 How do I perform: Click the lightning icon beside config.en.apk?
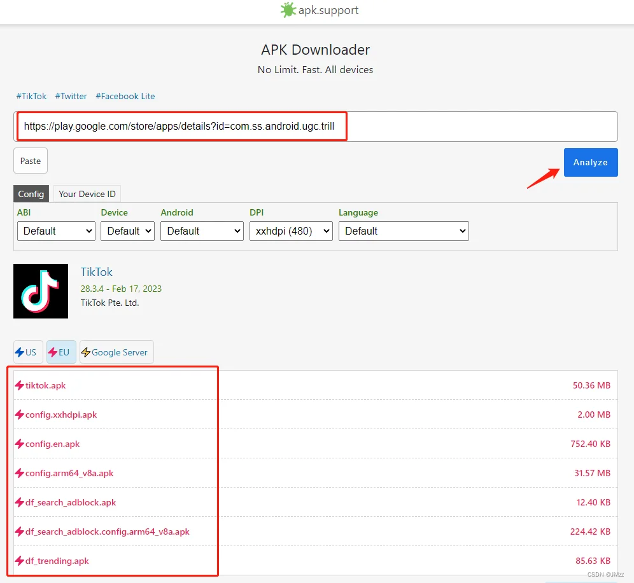[x=19, y=444]
